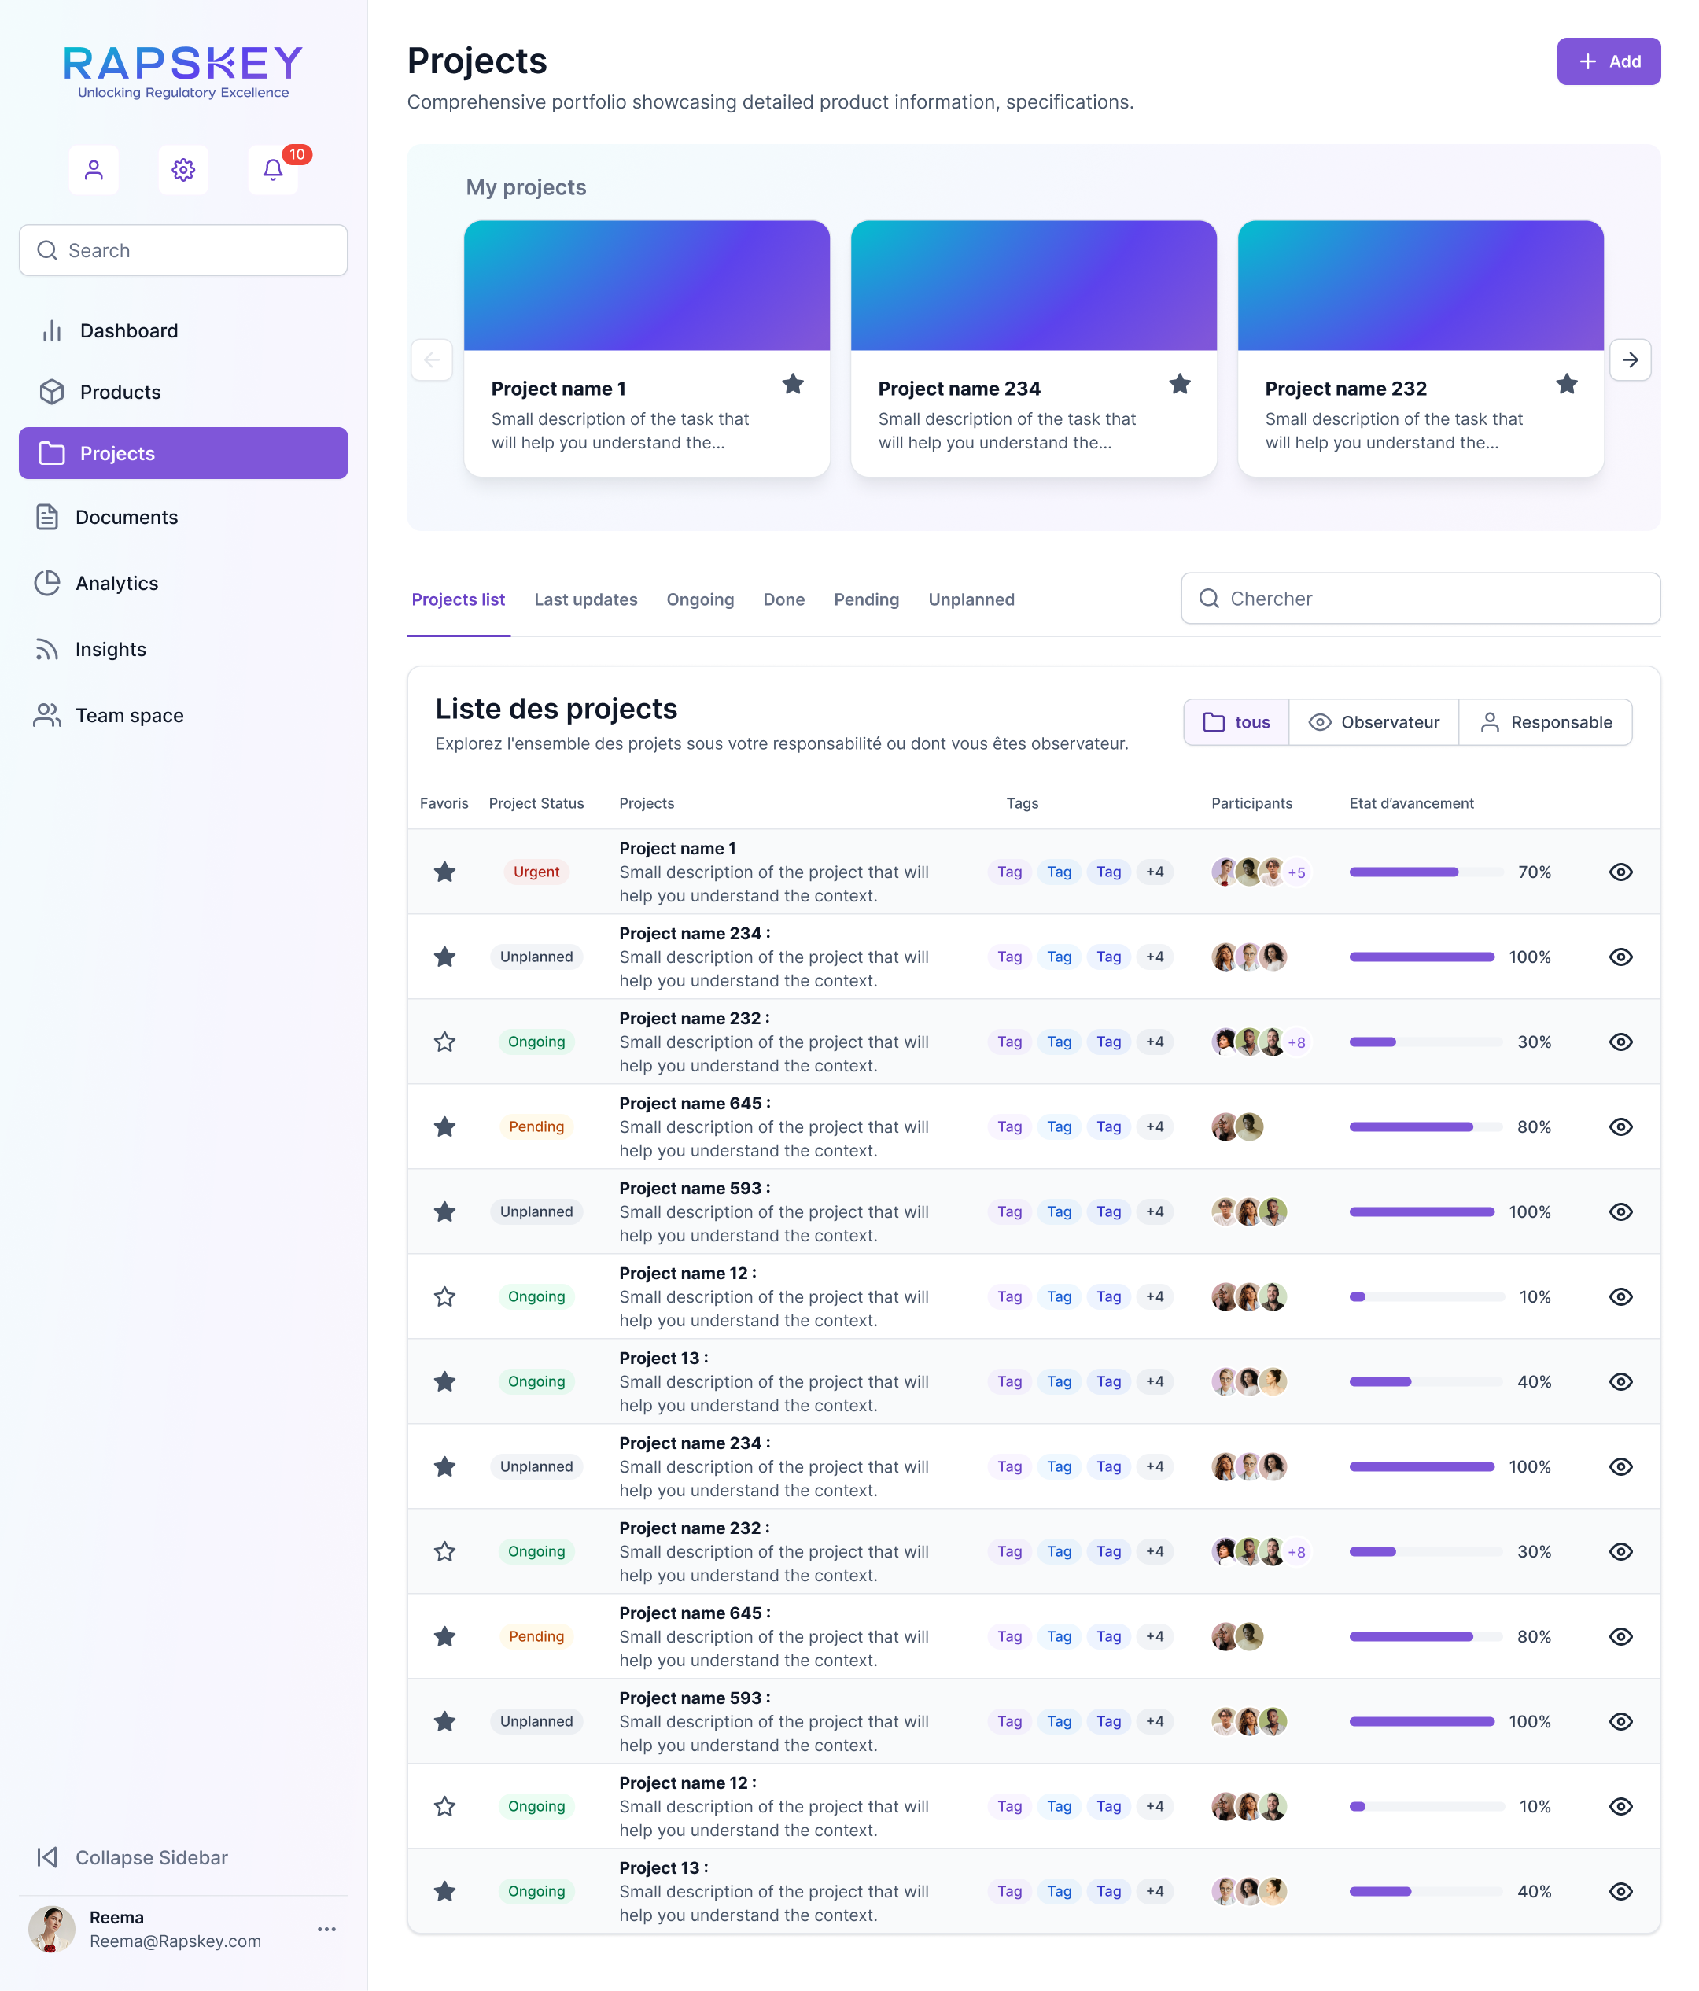Open Analytics in the sidebar
The image size is (1699, 1991).
click(x=116, y=583)
